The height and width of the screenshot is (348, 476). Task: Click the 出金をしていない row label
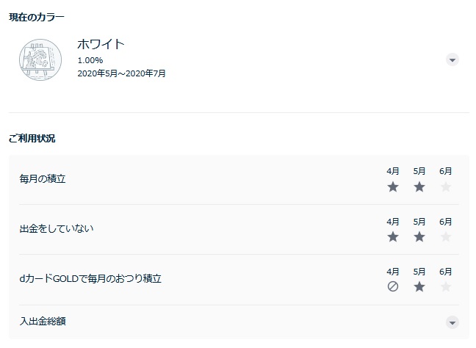coord(57,228)
